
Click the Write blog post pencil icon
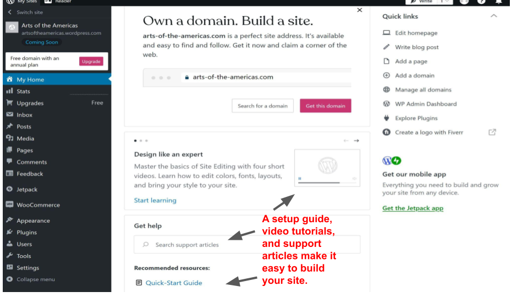click(x=387, y=47)
